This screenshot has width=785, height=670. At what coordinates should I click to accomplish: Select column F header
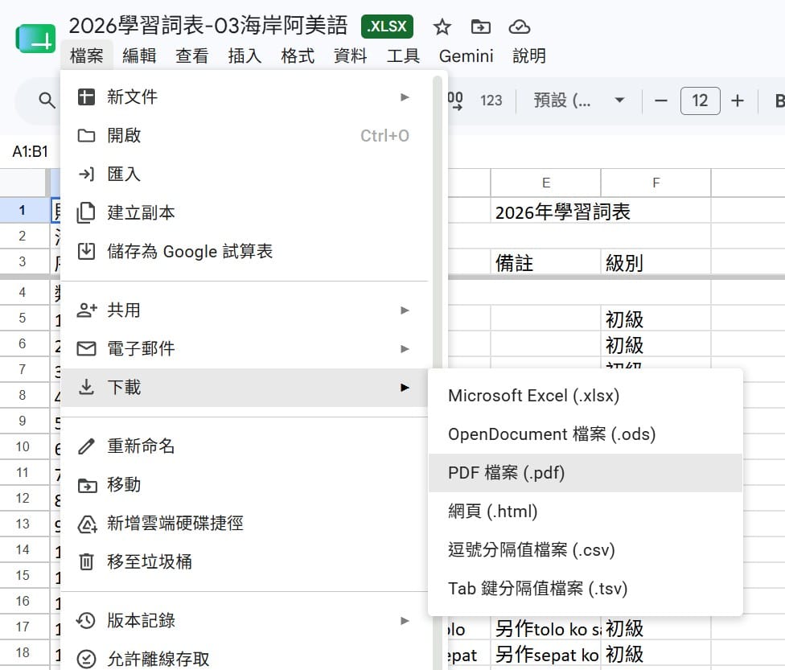[x=656, y=183]
